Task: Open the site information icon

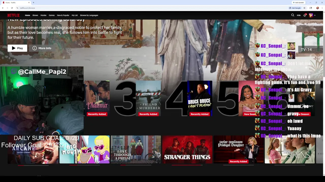Action: point(17,8)
